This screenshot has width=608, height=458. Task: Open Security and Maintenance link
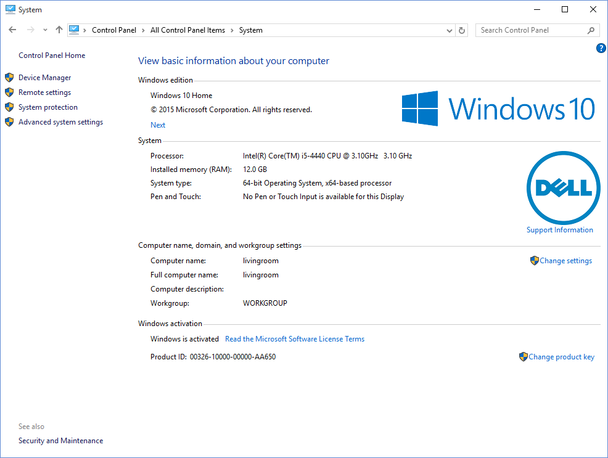[60, 440]
